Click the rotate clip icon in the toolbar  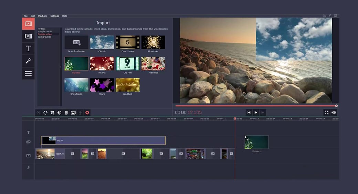pos(45,113)
